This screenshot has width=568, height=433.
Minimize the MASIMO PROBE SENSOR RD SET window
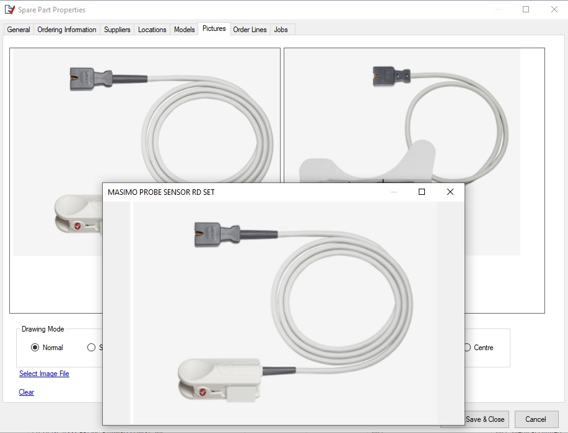[x=394, y=192]
